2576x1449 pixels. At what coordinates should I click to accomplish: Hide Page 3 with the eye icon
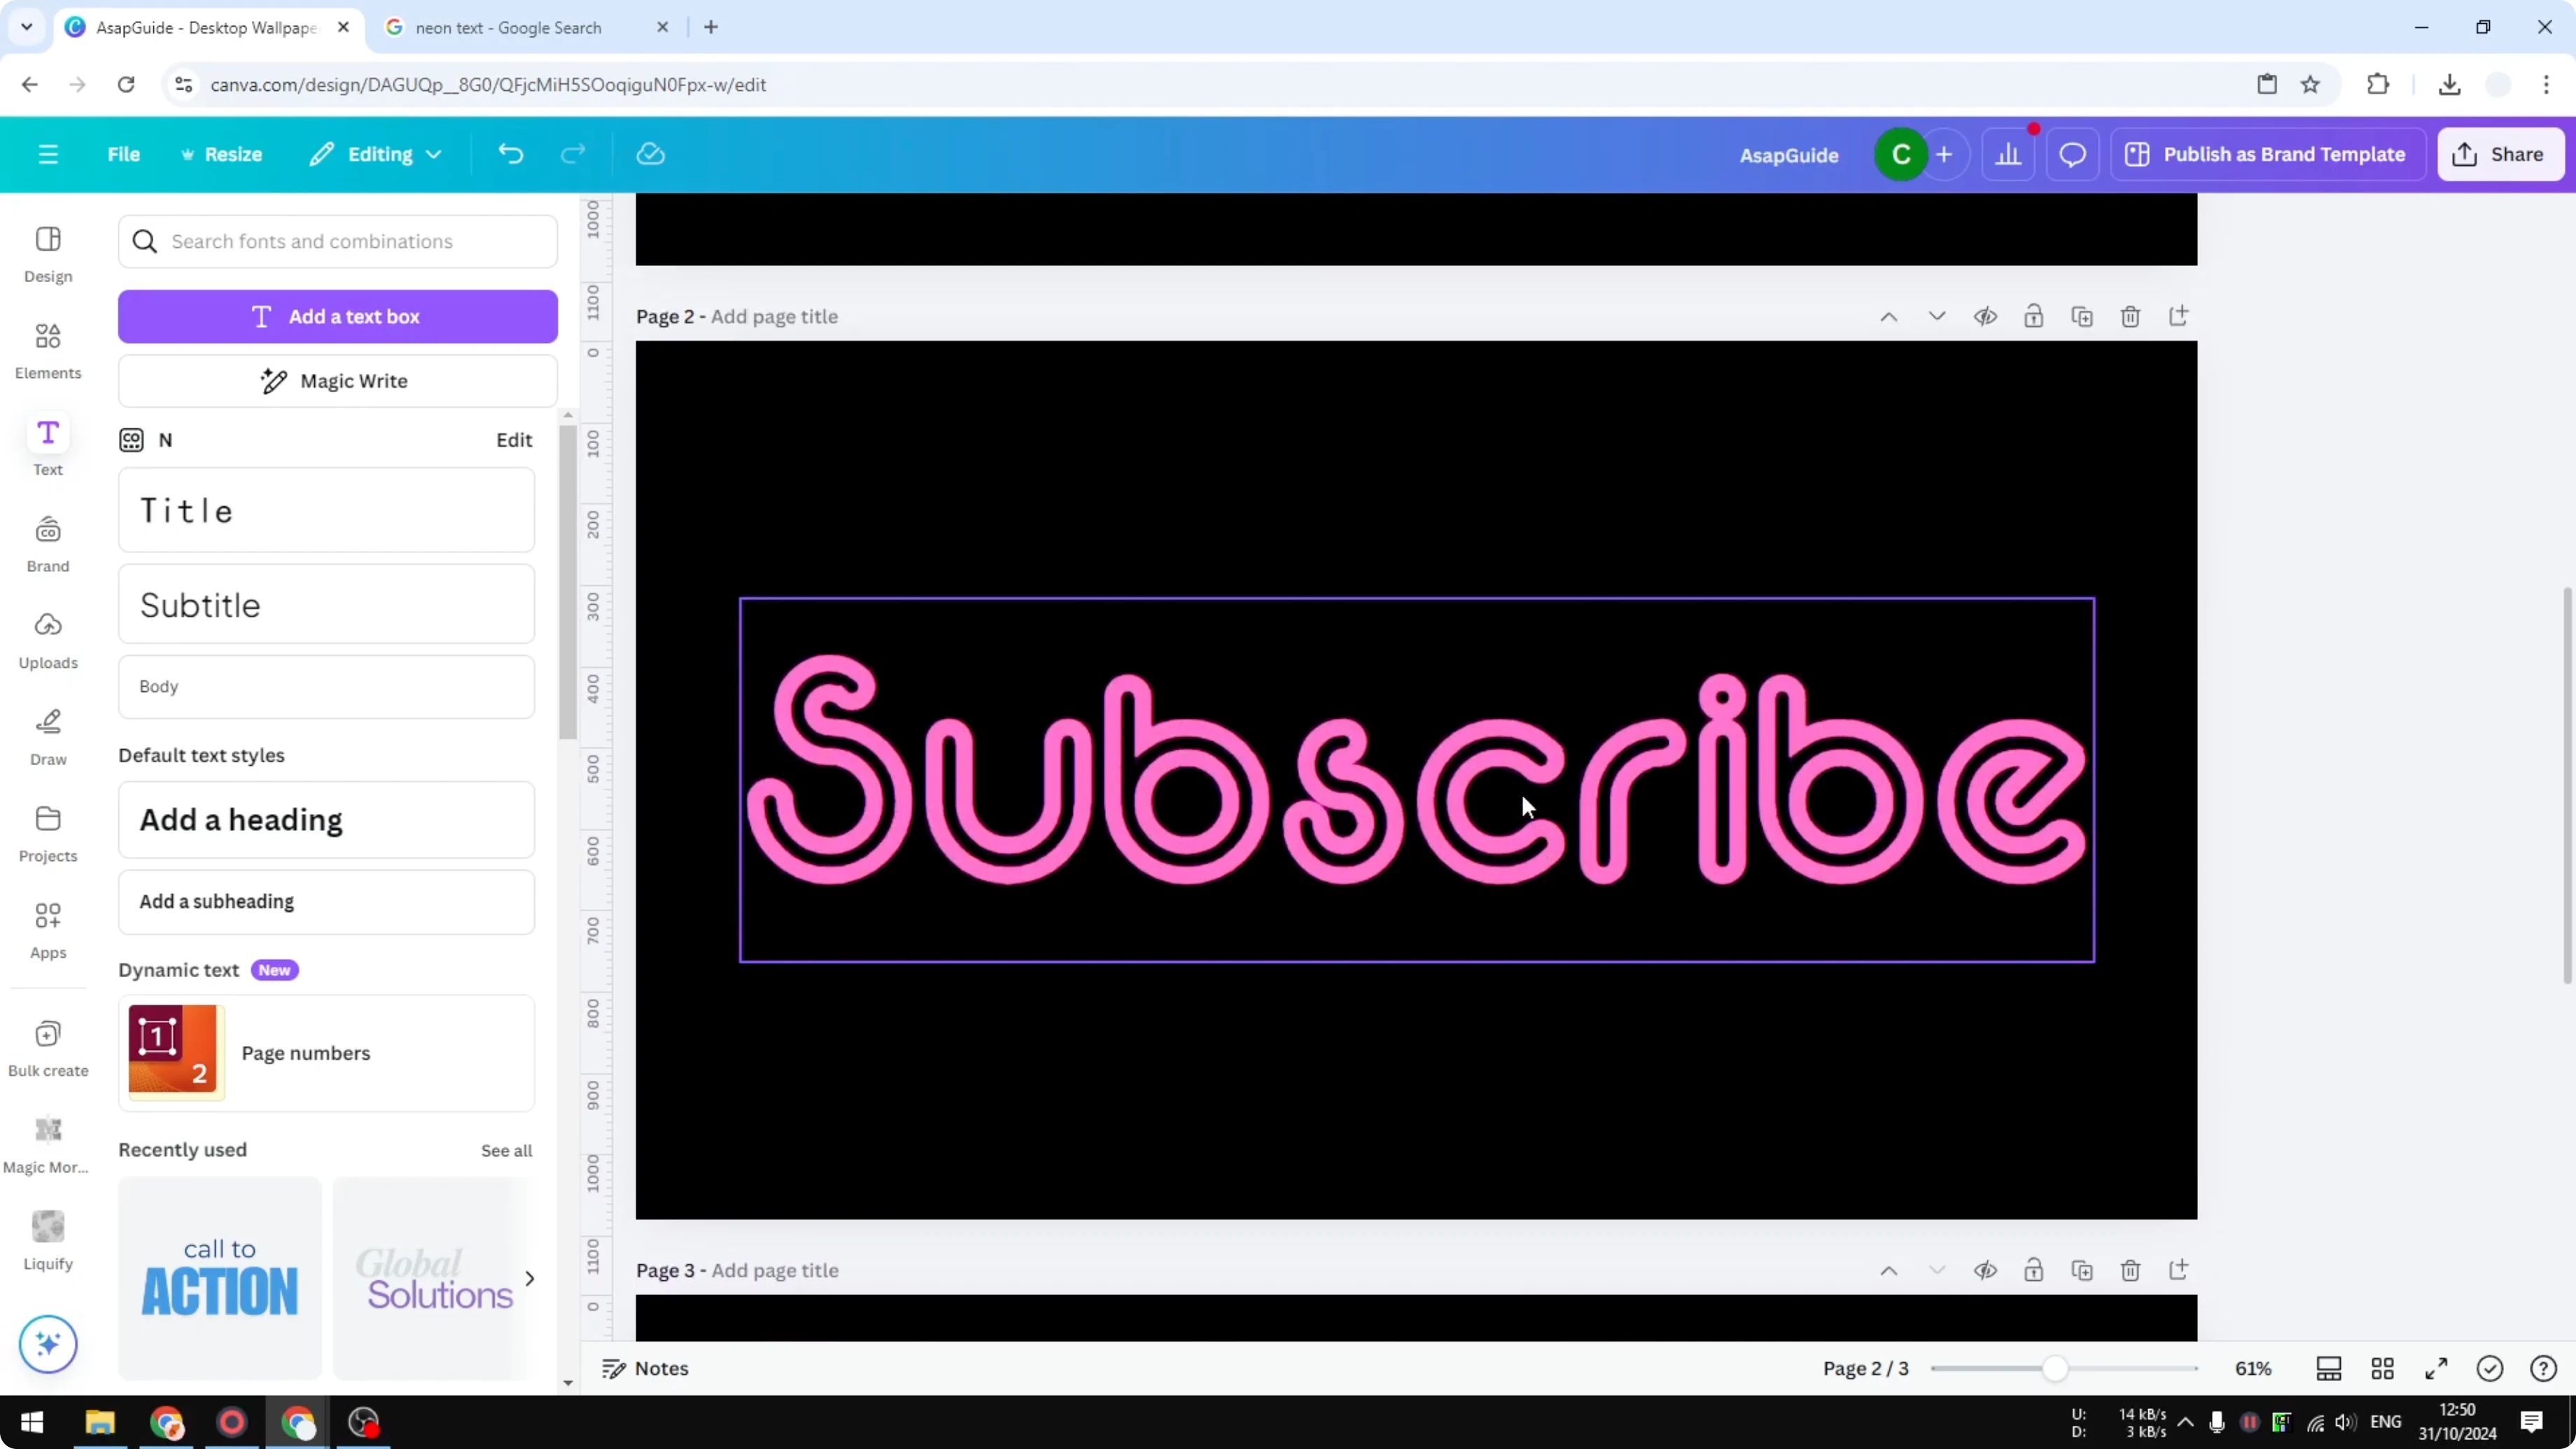(x=1986, y=1270)
